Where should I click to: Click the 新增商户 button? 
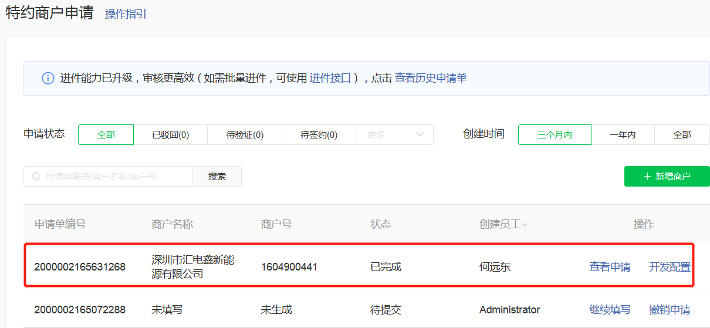(x=667, y=176)
